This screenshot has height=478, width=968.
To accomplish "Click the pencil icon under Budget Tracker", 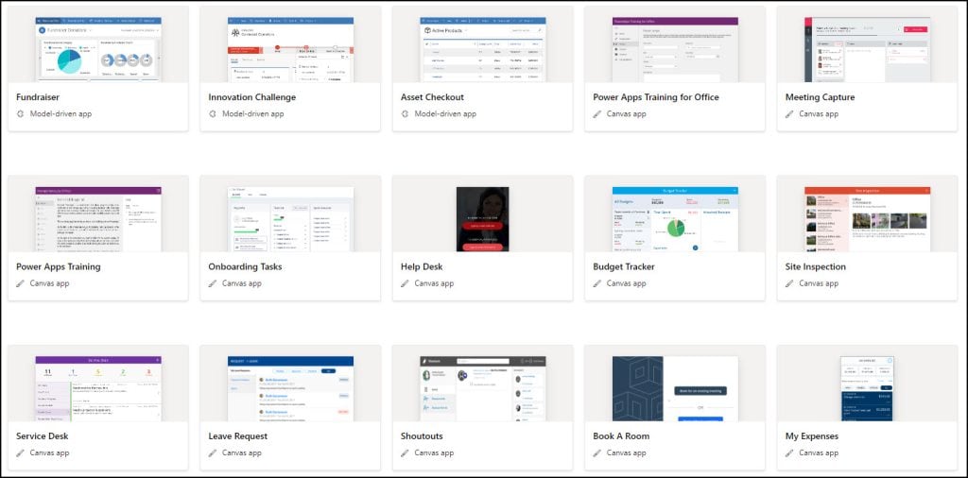I will pyautogui.click(x=597, y=283).
